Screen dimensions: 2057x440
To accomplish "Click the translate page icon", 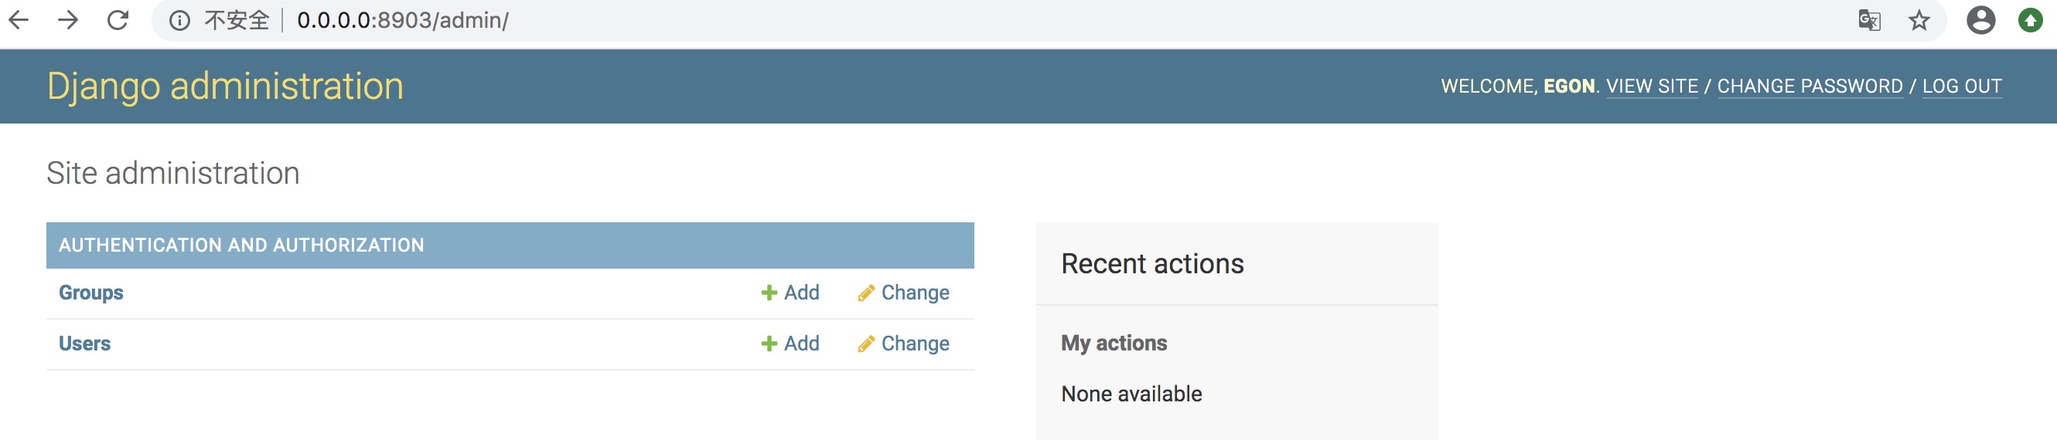I will point(1868,20).
